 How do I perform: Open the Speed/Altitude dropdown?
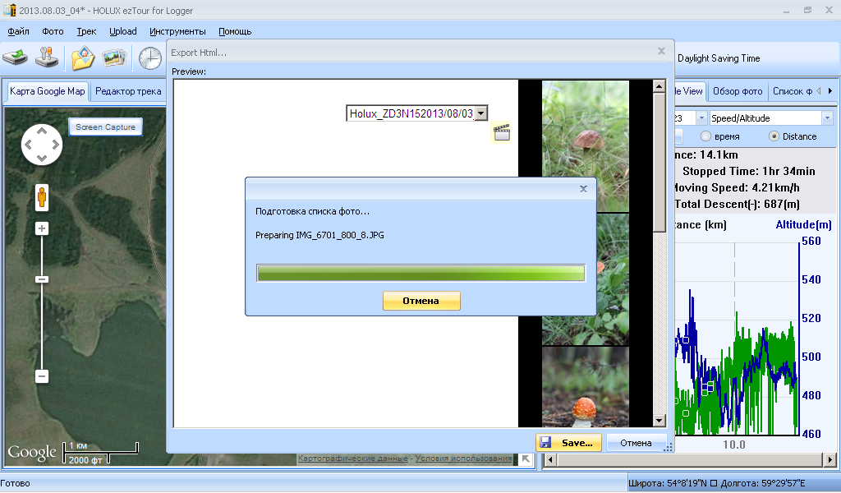827,118
